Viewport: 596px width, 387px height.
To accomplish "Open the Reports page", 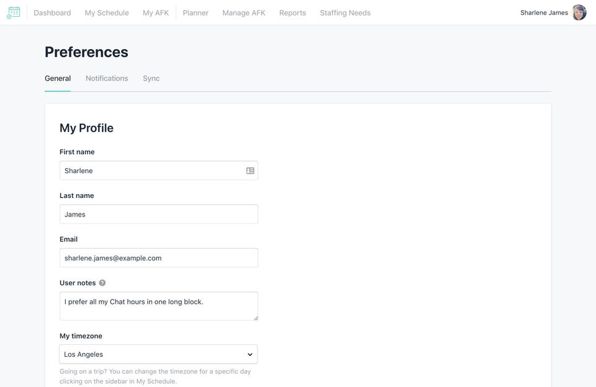I will coord(292,12).
